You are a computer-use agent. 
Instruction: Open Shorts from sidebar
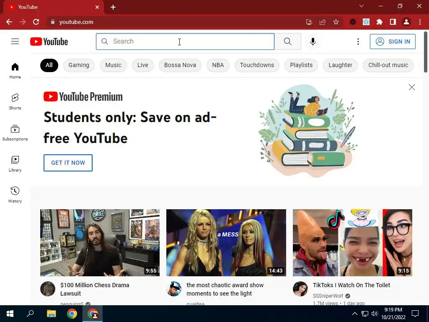[15, 101]
